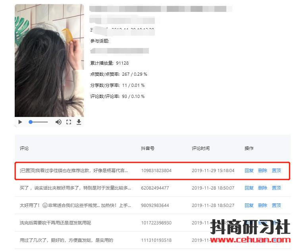Click the hair-combing video preview
This screenshot has height=251, width=299.
(49, 60)
